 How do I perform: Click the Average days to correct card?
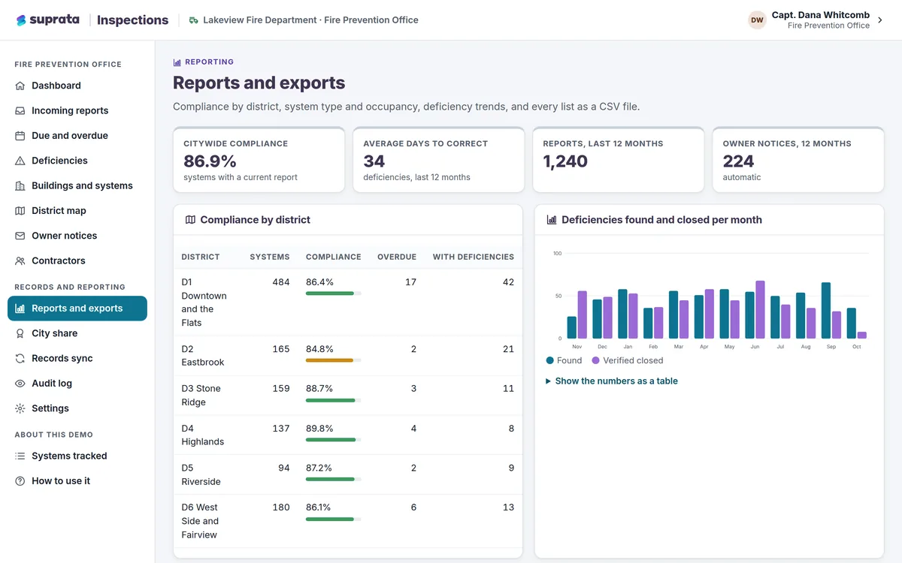(x=438, y=160)
